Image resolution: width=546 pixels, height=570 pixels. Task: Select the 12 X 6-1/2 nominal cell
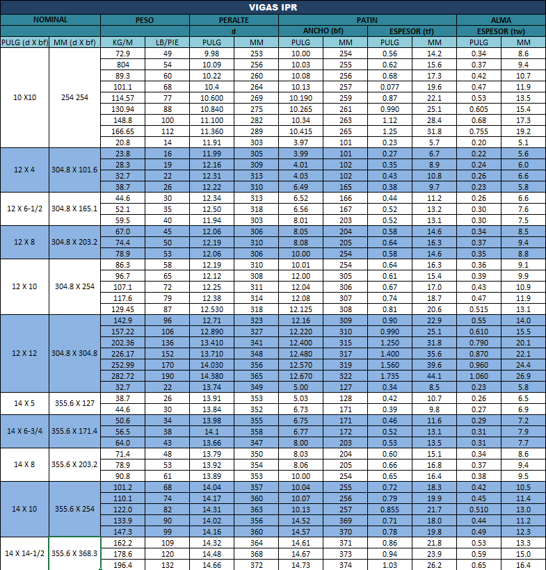point(24,209)
